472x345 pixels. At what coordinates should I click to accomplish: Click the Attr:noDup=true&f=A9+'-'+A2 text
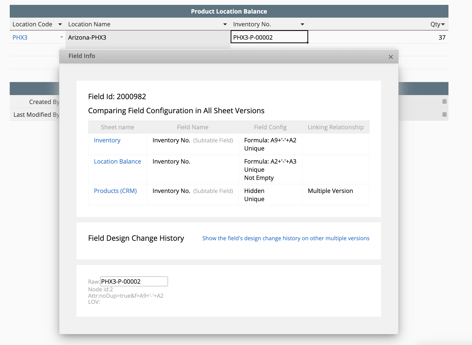pos(126,296)
